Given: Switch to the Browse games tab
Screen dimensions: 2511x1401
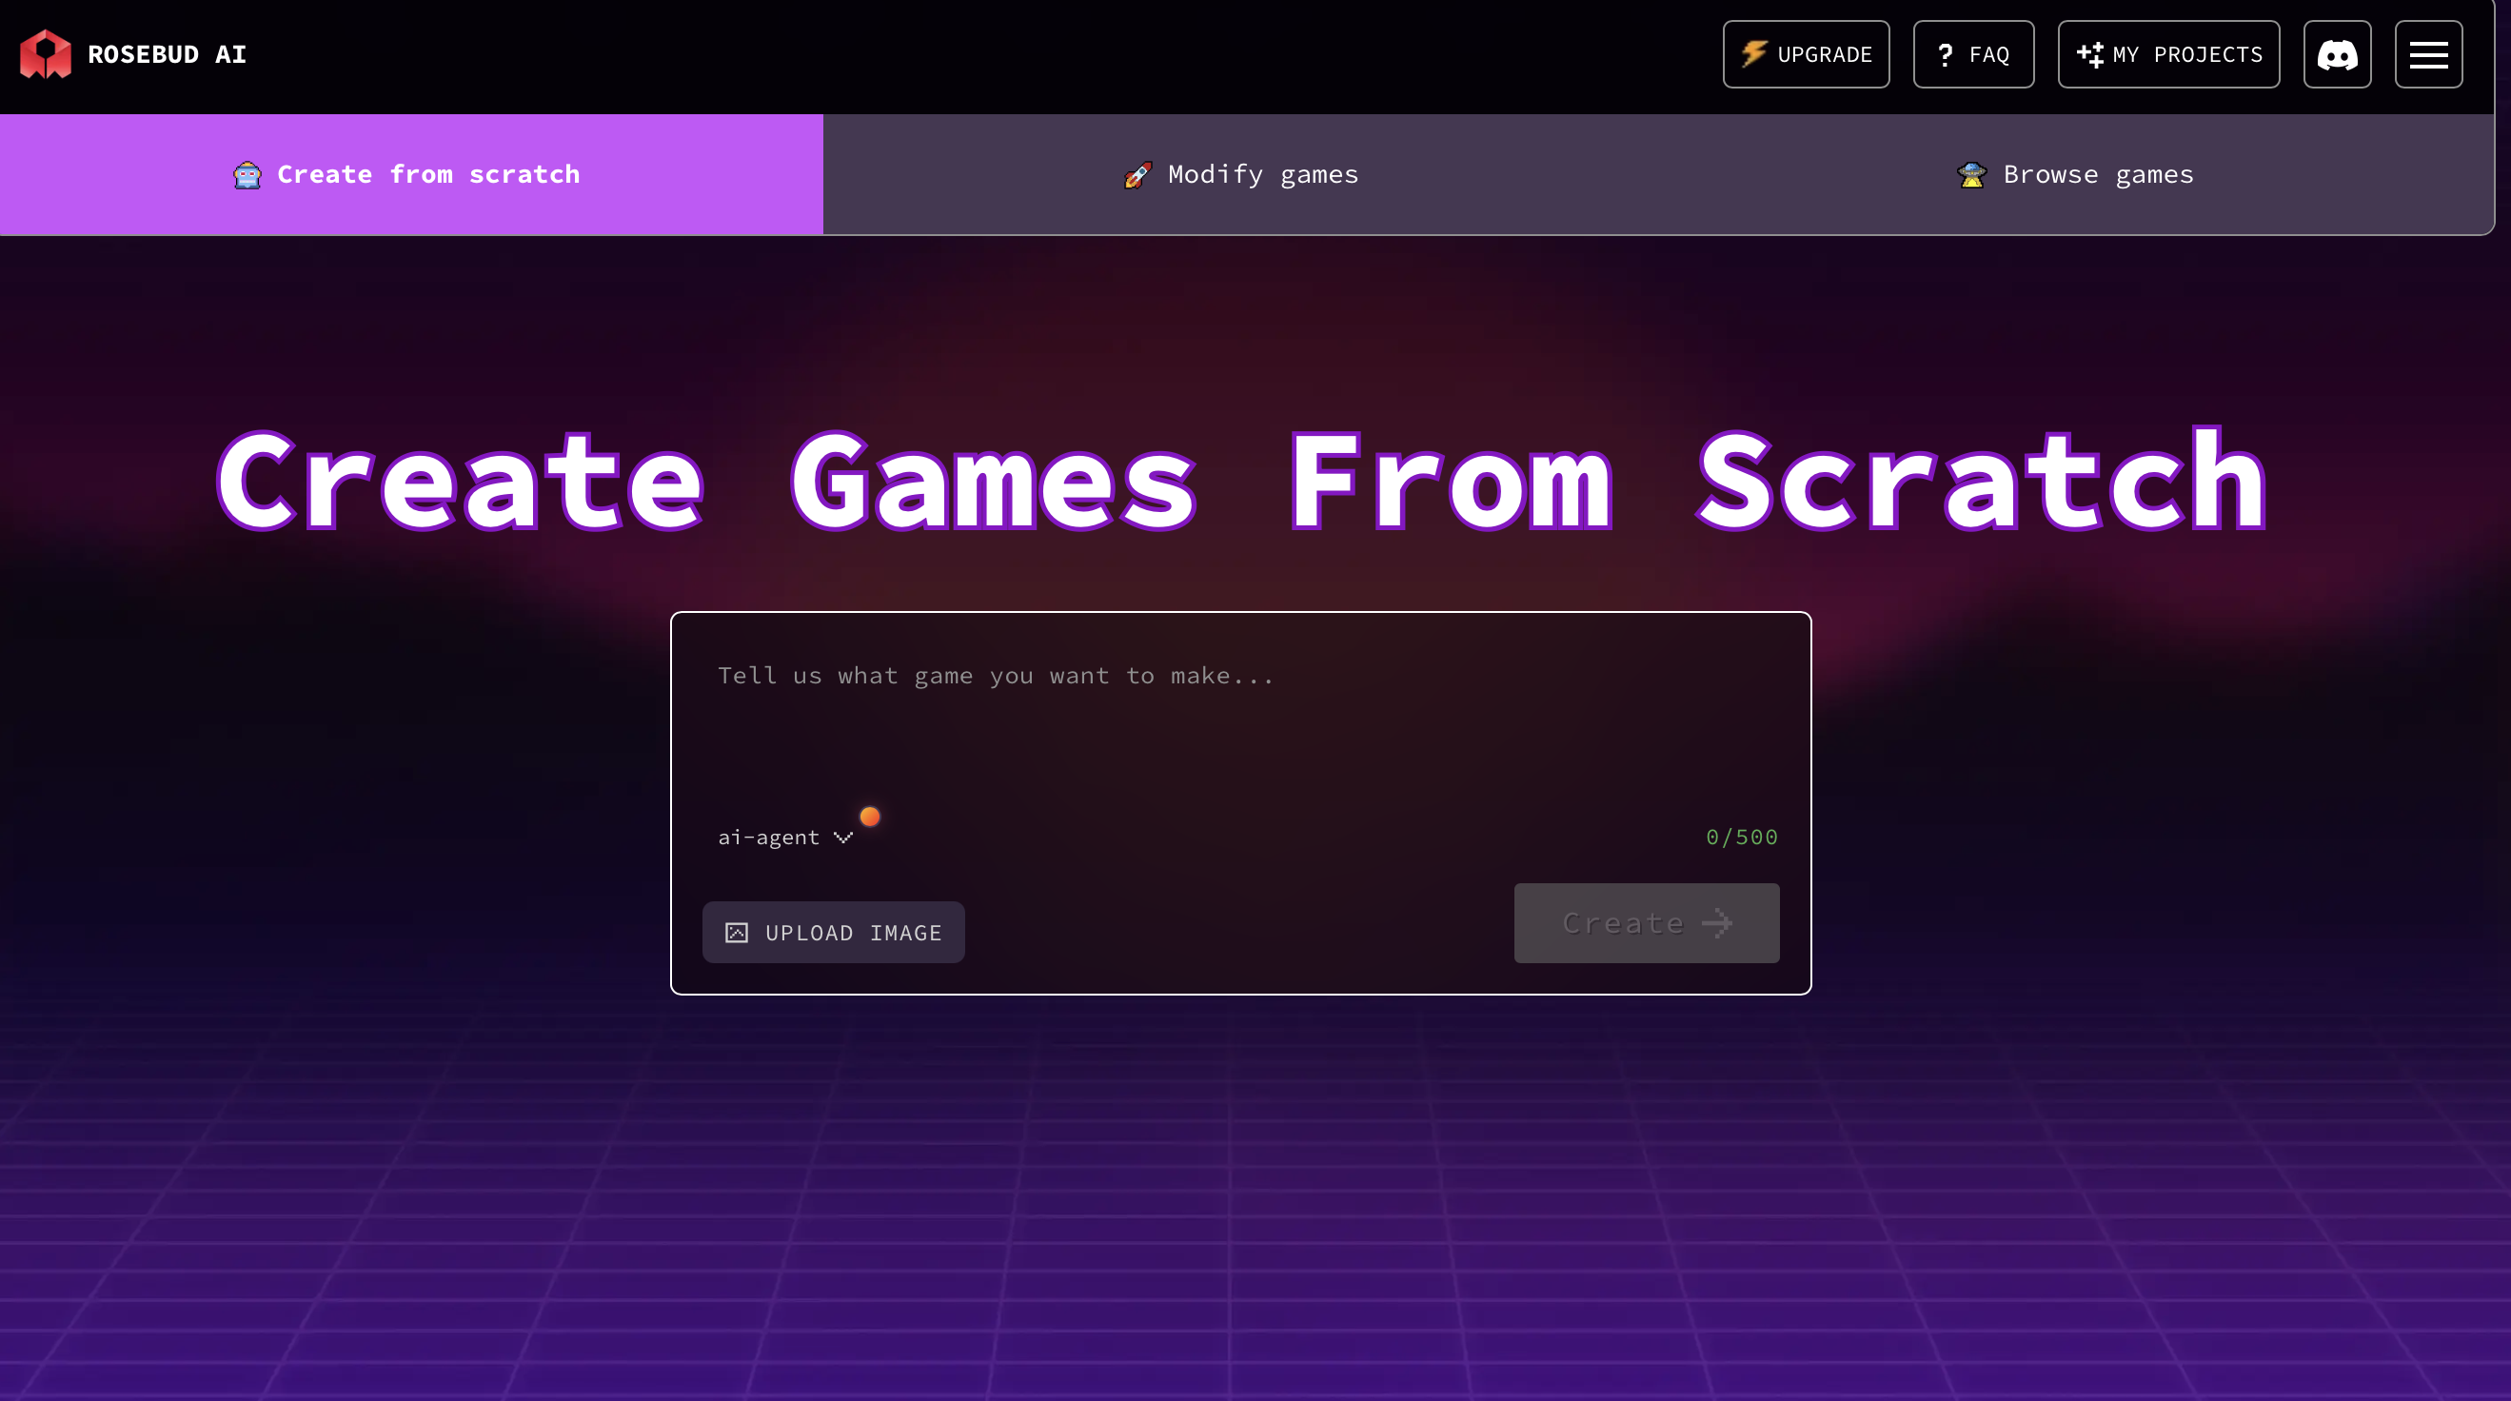Looking at the screenshot, I should click(2076, 174).
